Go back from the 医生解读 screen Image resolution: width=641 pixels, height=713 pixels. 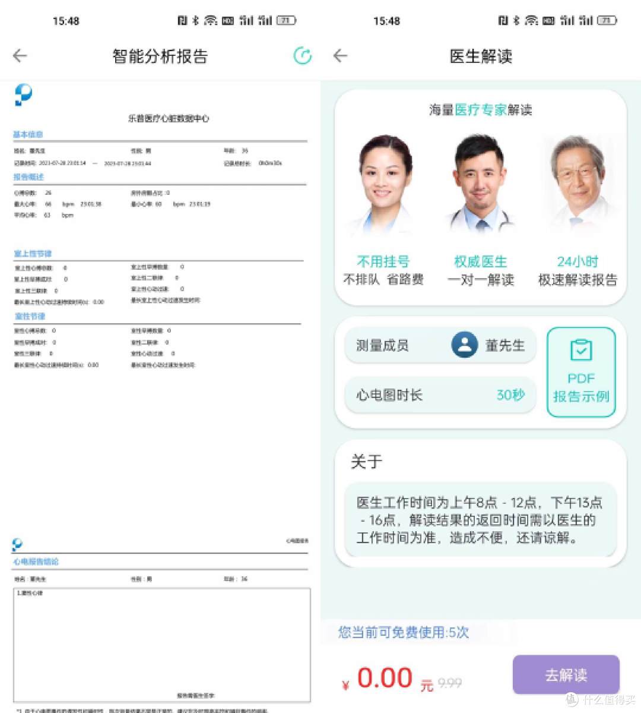tap(340, 56)
